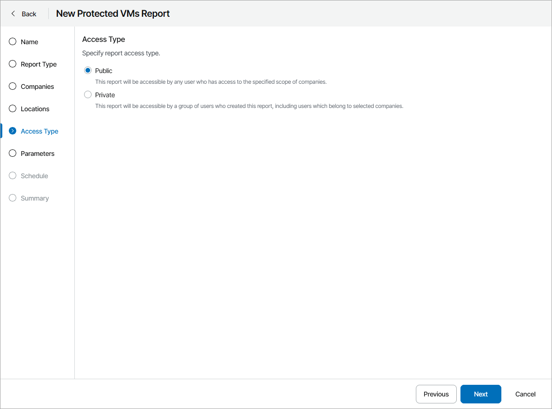Switch to the Locations wizard step
Image resolution: width=552 pixels, height=409 pixels.
tap(35, 109)
